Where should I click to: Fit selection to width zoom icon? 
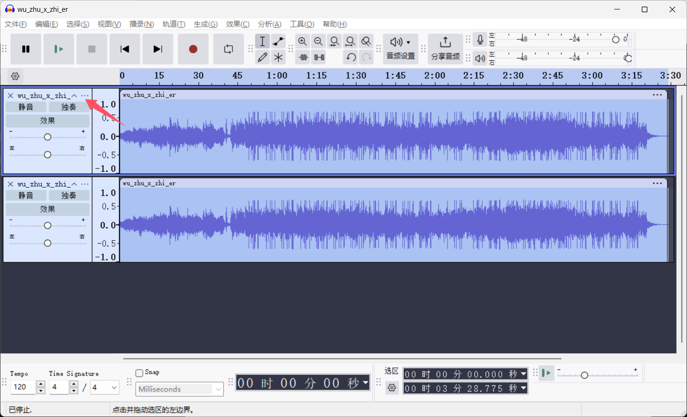(x=334, y=42)
